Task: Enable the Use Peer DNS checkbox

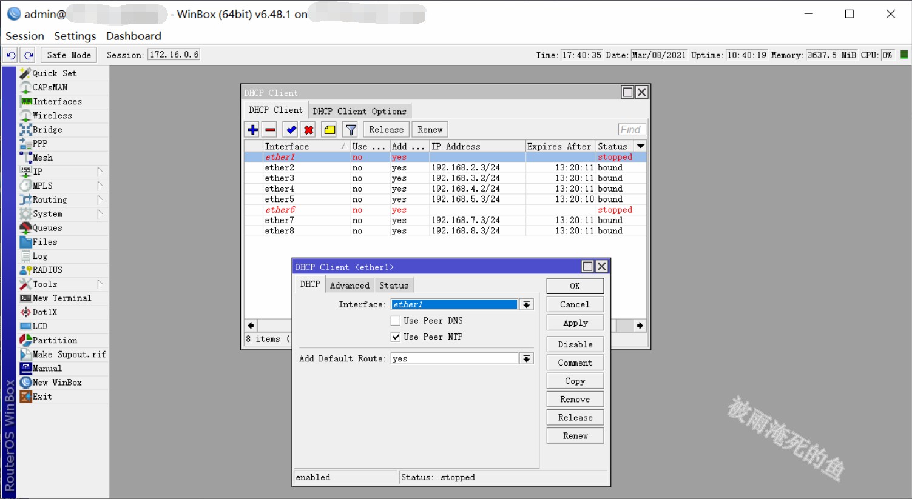Action: click(x=396, y=321)
